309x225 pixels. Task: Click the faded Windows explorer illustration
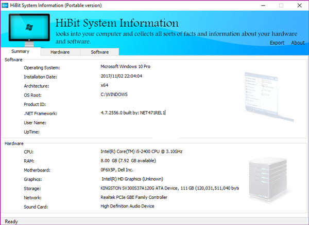[269, 97]
